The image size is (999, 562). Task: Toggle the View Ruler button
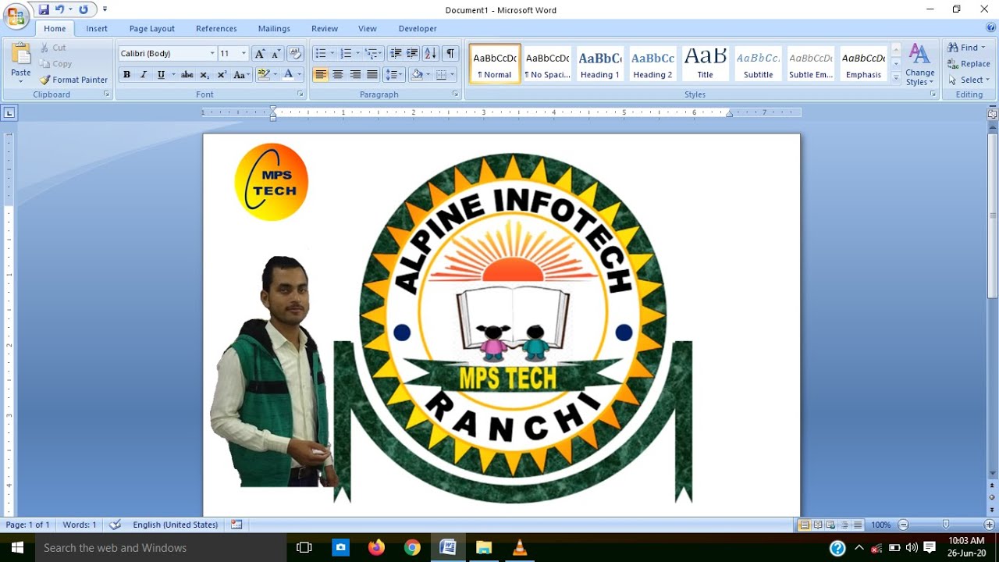(x=993, y=113)
